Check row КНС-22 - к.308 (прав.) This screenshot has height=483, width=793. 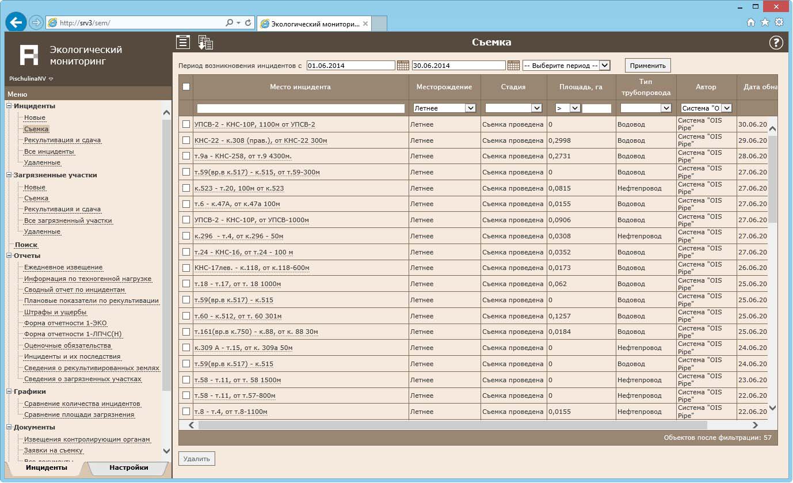186,140
